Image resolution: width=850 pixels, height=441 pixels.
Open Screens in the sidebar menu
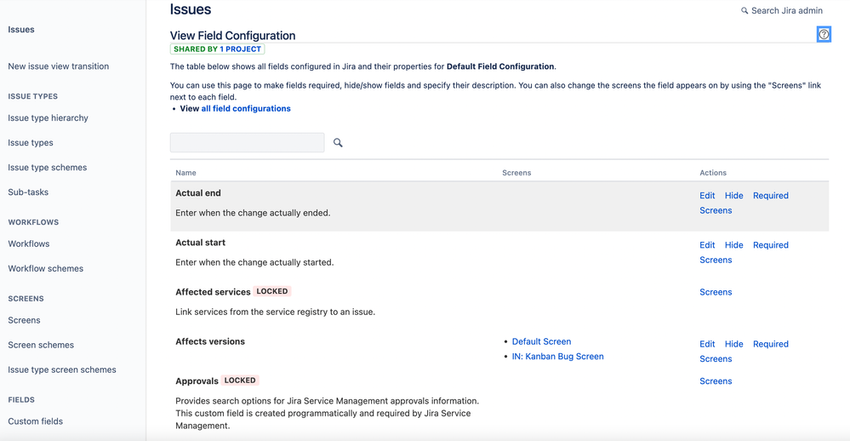(24, 321)
